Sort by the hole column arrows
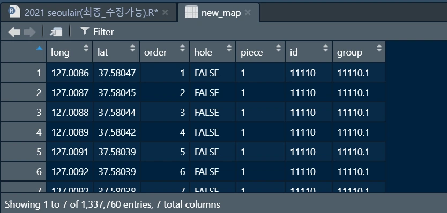447x213 pixels. coord(229,48)
